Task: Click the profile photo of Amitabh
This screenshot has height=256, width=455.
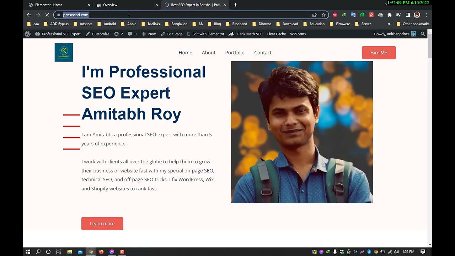Action: click(302, 132)
